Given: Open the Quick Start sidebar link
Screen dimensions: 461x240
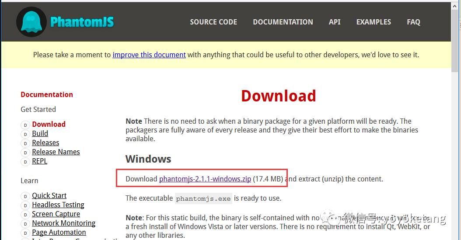Looking at the screenshot, I should click(x=49, y=196).
